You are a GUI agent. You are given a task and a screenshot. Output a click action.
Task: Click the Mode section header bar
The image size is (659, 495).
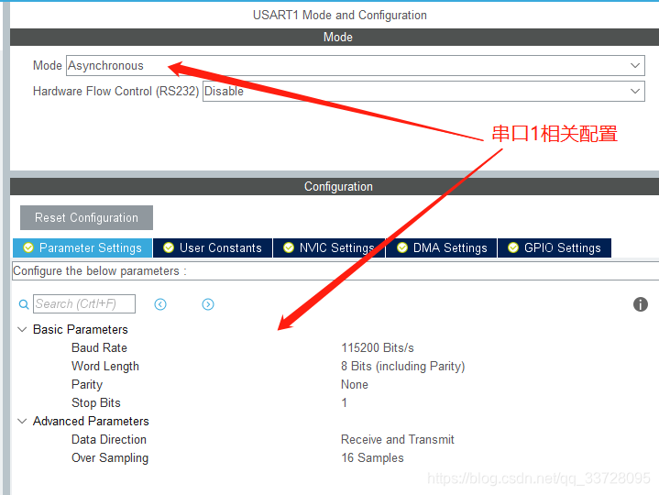pos(335,37)
